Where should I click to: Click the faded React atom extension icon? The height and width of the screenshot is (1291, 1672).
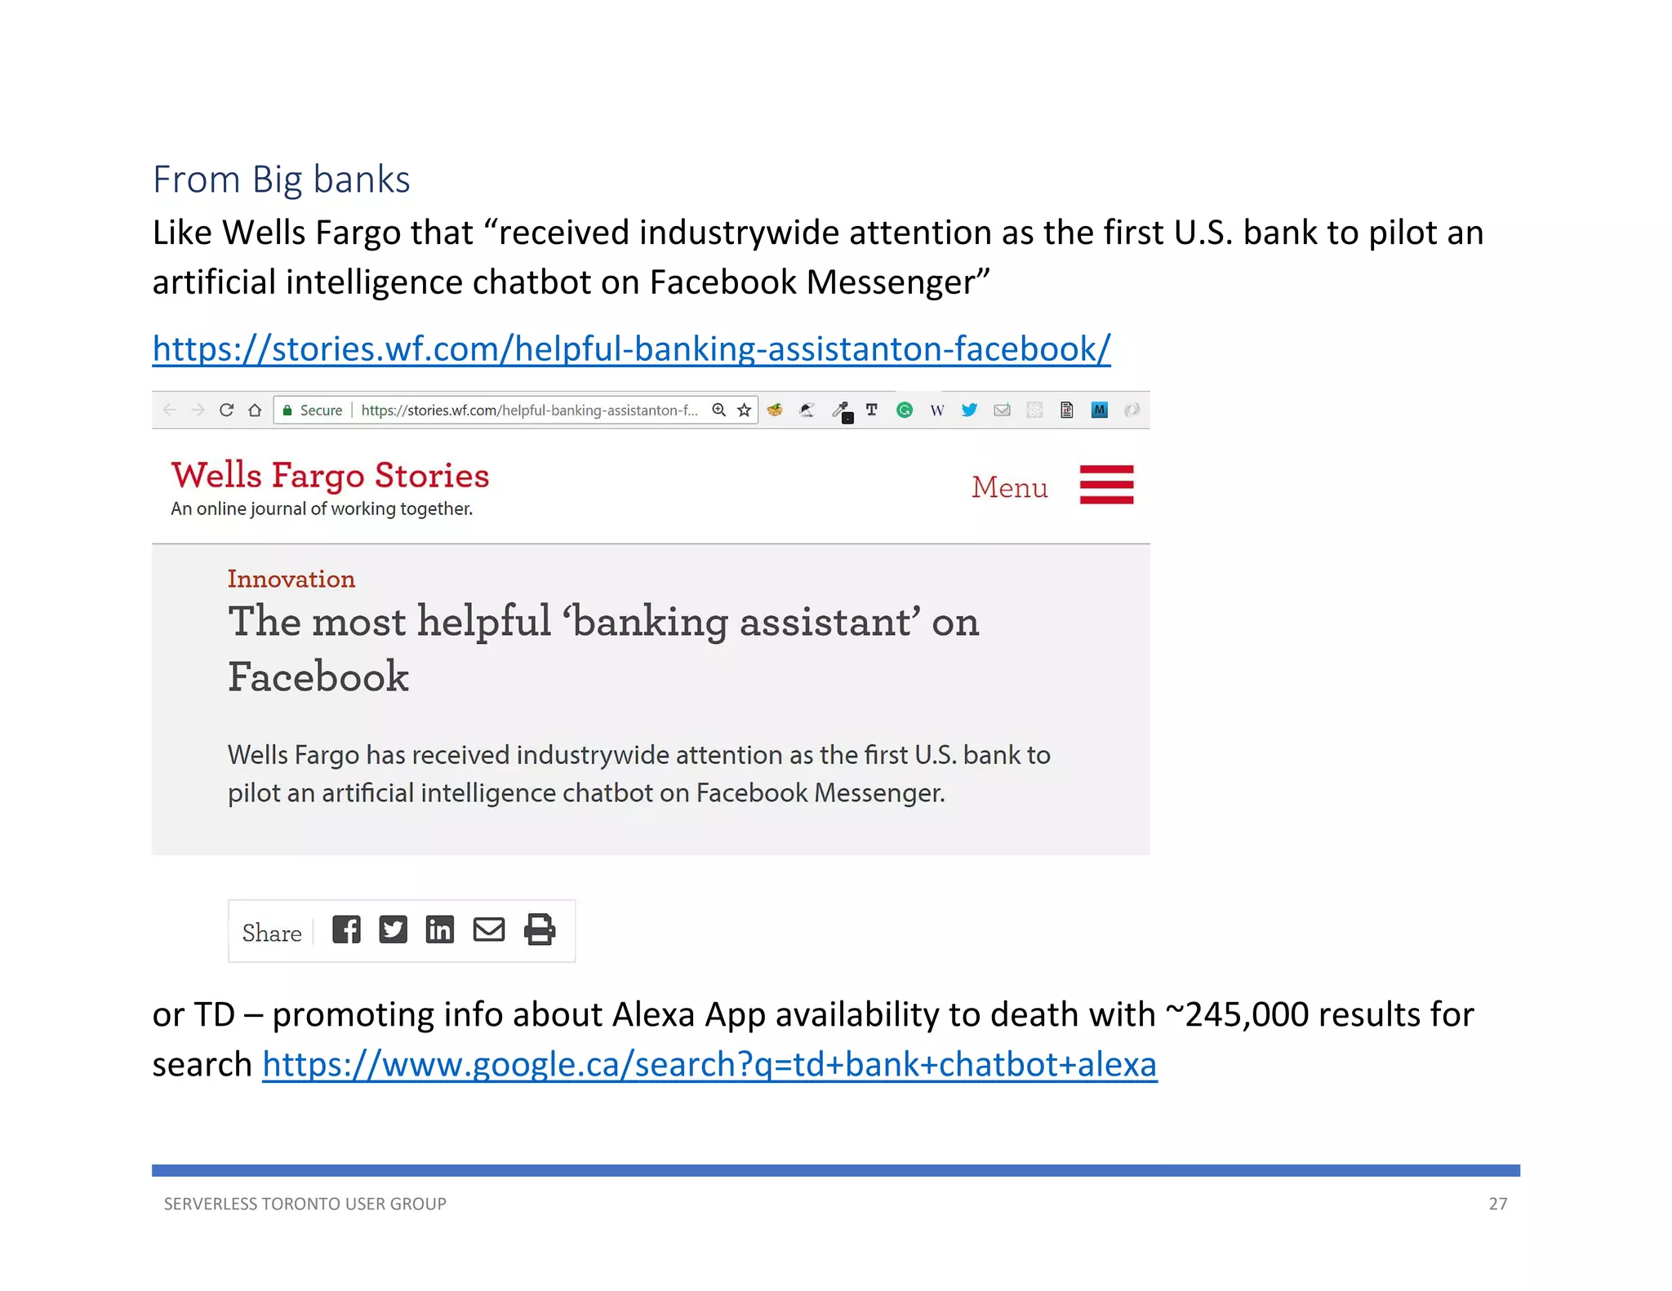pos(1034,410)
